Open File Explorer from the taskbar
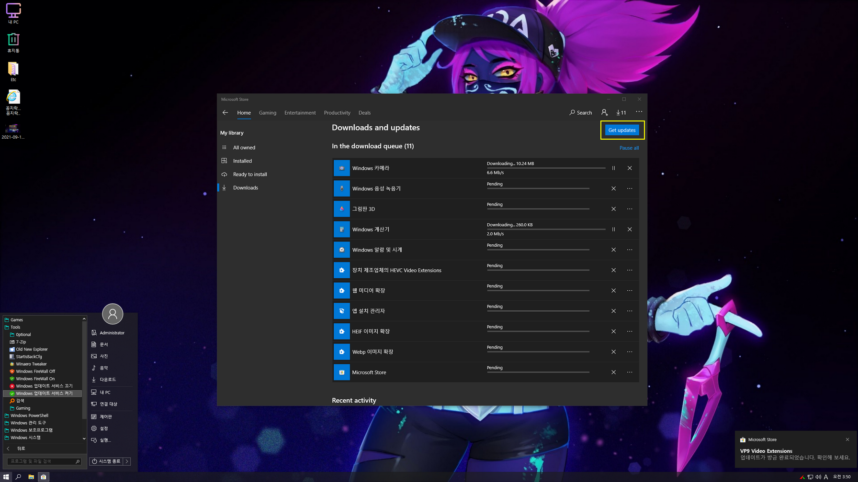Image resolution: width=858 pixels, height=482 pixels. [x=31, y=477]
